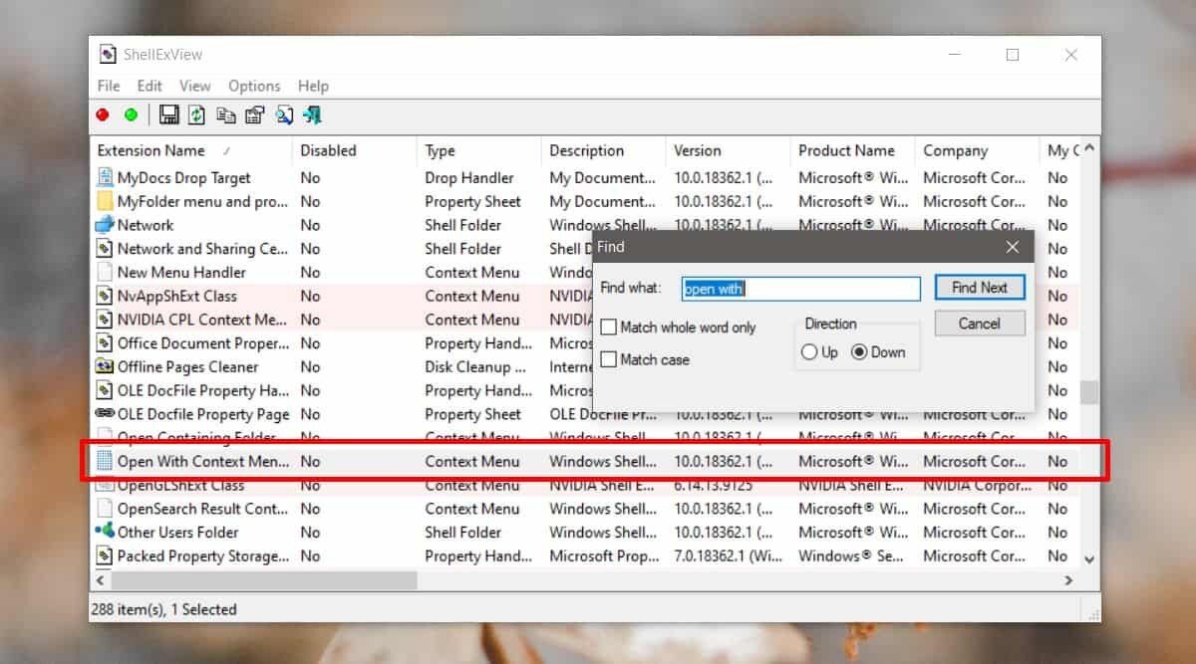Screen dimensions: 1196x664
Task: Copy selected item using copy toolbar icon
Action: (x=226, y=114)
